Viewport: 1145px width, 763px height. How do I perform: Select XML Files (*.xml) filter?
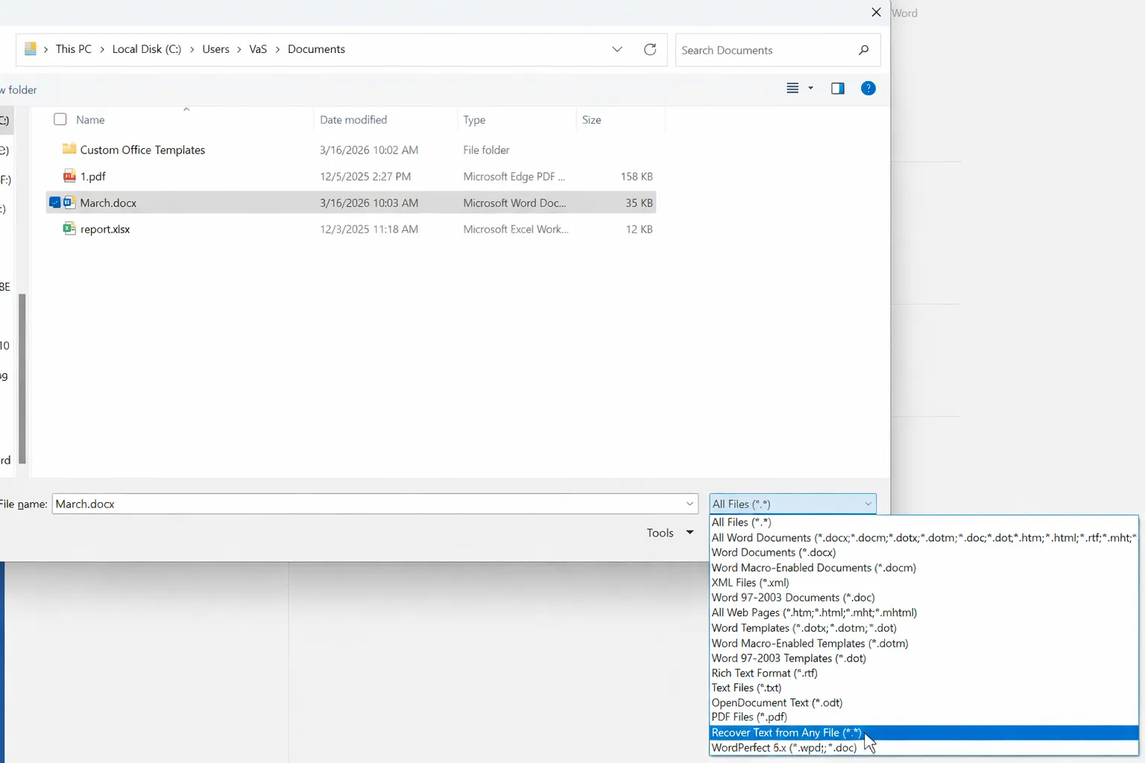pos(924,583)
